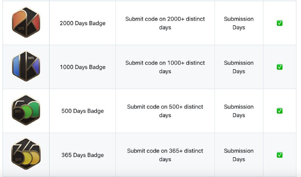This screenshot has width=301, height=177.
Task: Select the "1000 Days Badge" name text
Action: (82, 67)
